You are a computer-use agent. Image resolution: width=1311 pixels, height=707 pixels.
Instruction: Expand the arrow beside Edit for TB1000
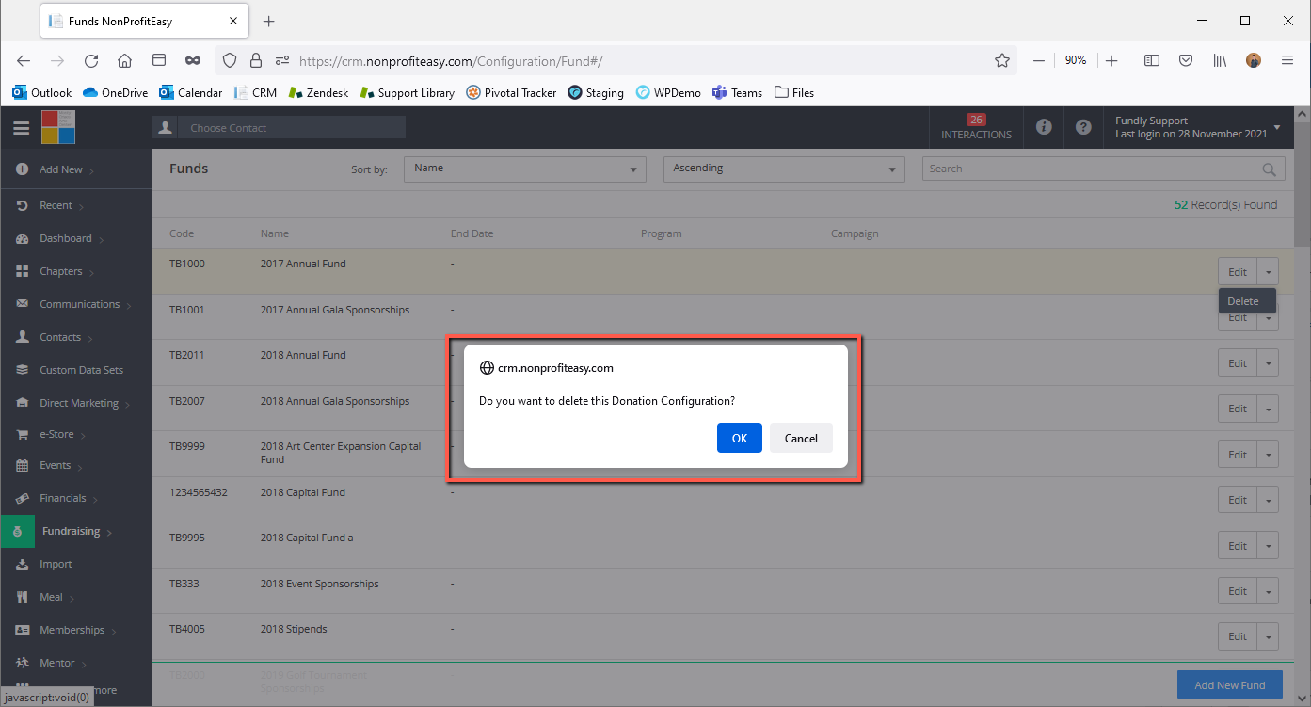click(1268, 272)
